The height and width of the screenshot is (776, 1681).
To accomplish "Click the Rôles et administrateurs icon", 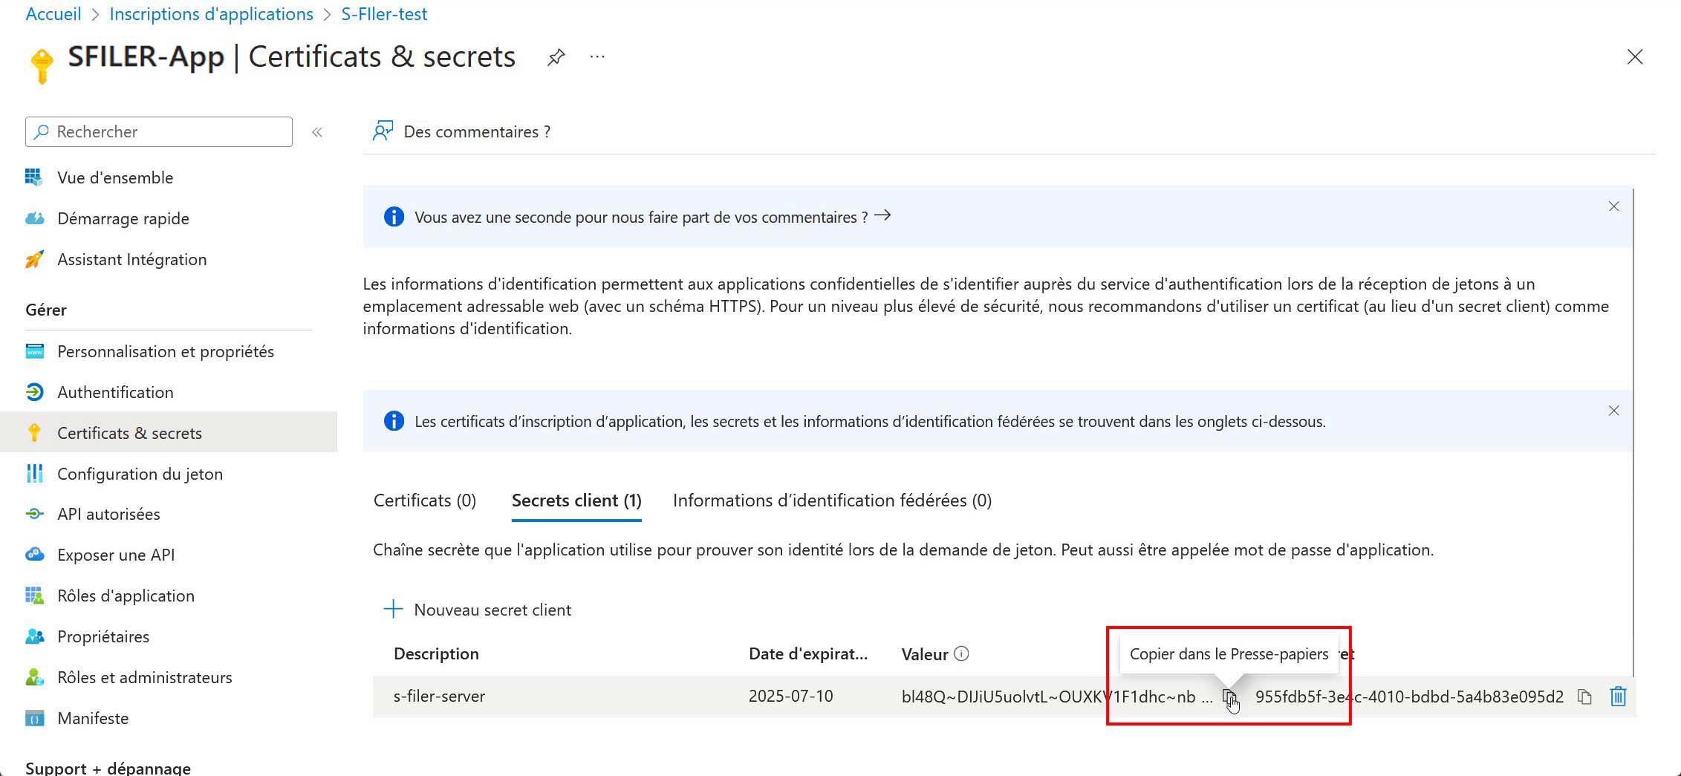I will [34, 677].
